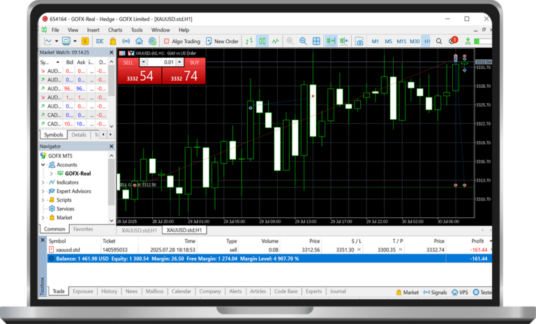
Task: Remove stop loss 3351.30 via X
Action: point(359,249)
